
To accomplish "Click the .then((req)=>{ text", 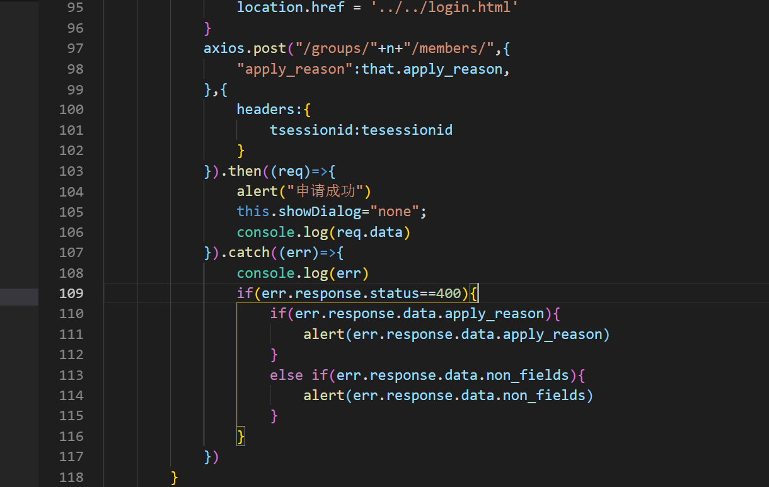I will pyautogui.click(x=279, y=171).
